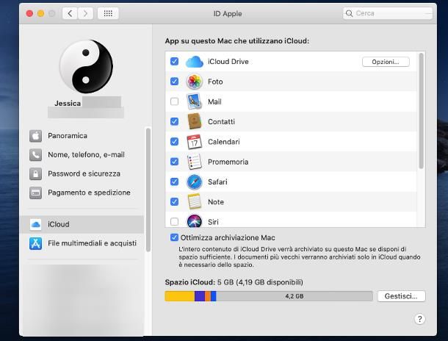Click the ID Apple window title

pos(228,13)
